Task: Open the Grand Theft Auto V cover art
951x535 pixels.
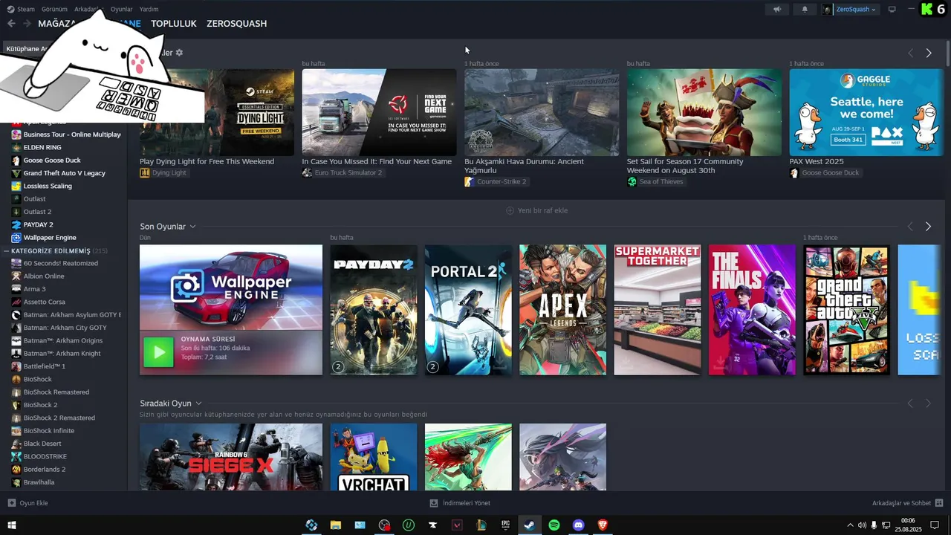Action: pyautogui.click(x=846, y=310)
